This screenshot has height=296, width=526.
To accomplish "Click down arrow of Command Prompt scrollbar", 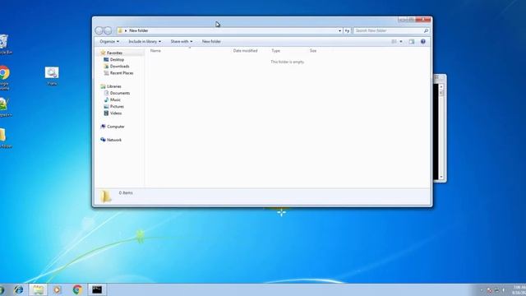I will click(x=441, y=177).
